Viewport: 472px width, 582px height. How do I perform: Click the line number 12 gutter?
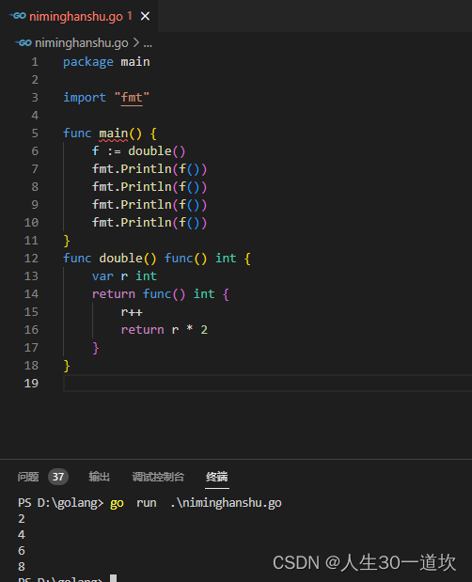32,259
